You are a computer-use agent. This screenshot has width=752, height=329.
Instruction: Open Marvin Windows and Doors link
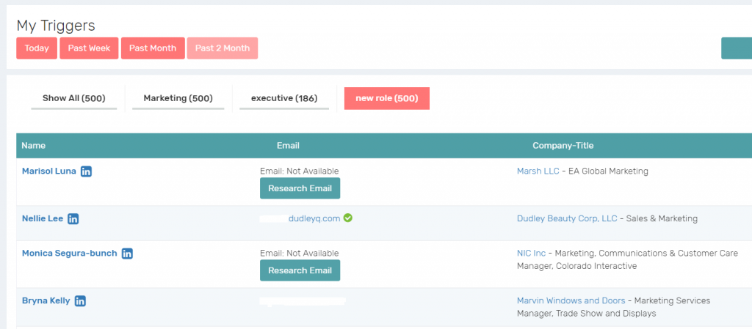coord(571,300)
